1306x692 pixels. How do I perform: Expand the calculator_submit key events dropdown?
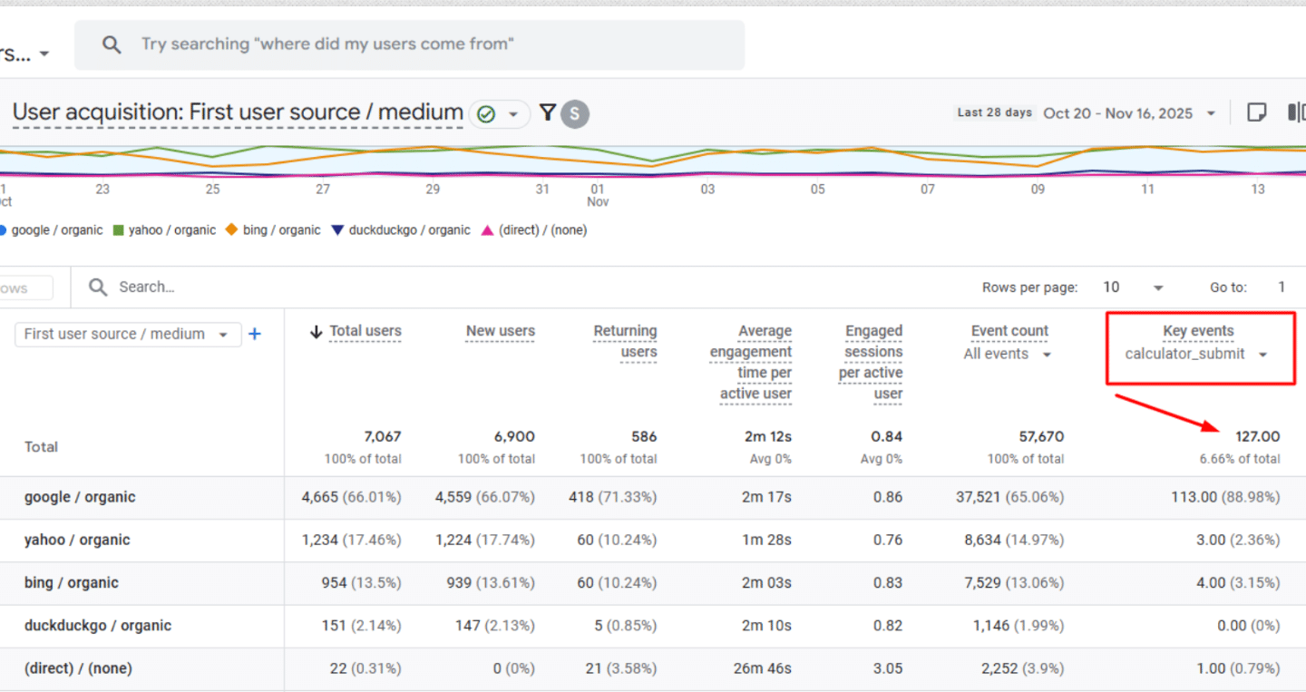tap(1262, 355)
